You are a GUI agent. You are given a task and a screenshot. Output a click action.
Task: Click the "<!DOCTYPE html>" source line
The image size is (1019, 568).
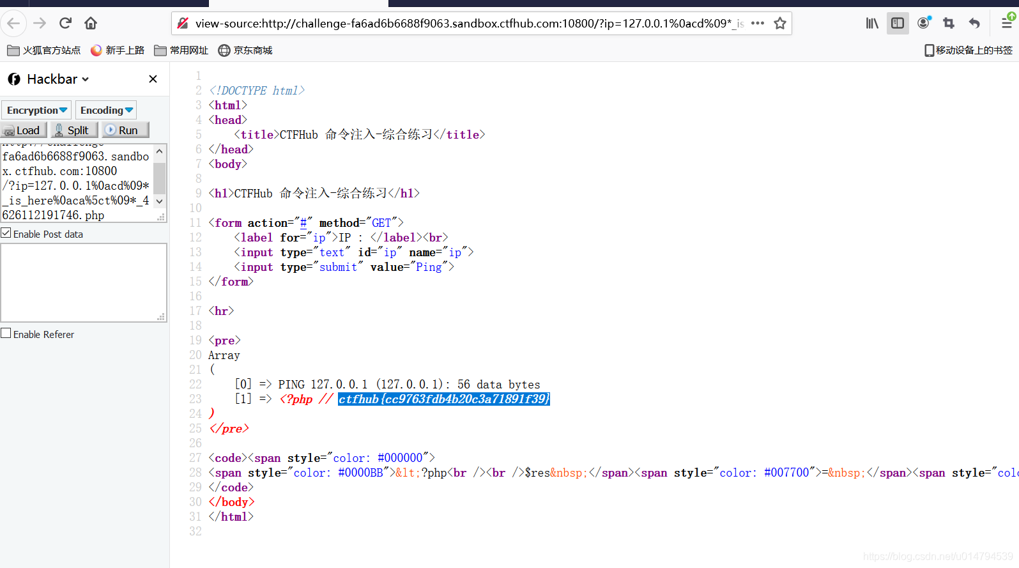[x=257, y=91]
